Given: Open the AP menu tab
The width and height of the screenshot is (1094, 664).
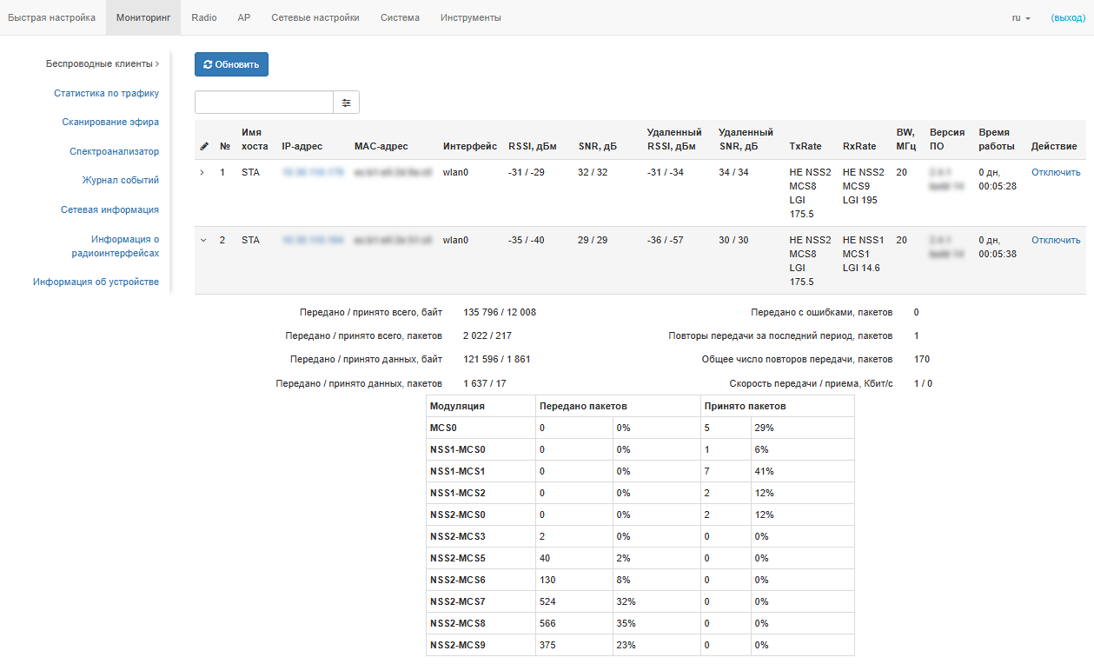Looking at the screenshot, I should point(244,17).
